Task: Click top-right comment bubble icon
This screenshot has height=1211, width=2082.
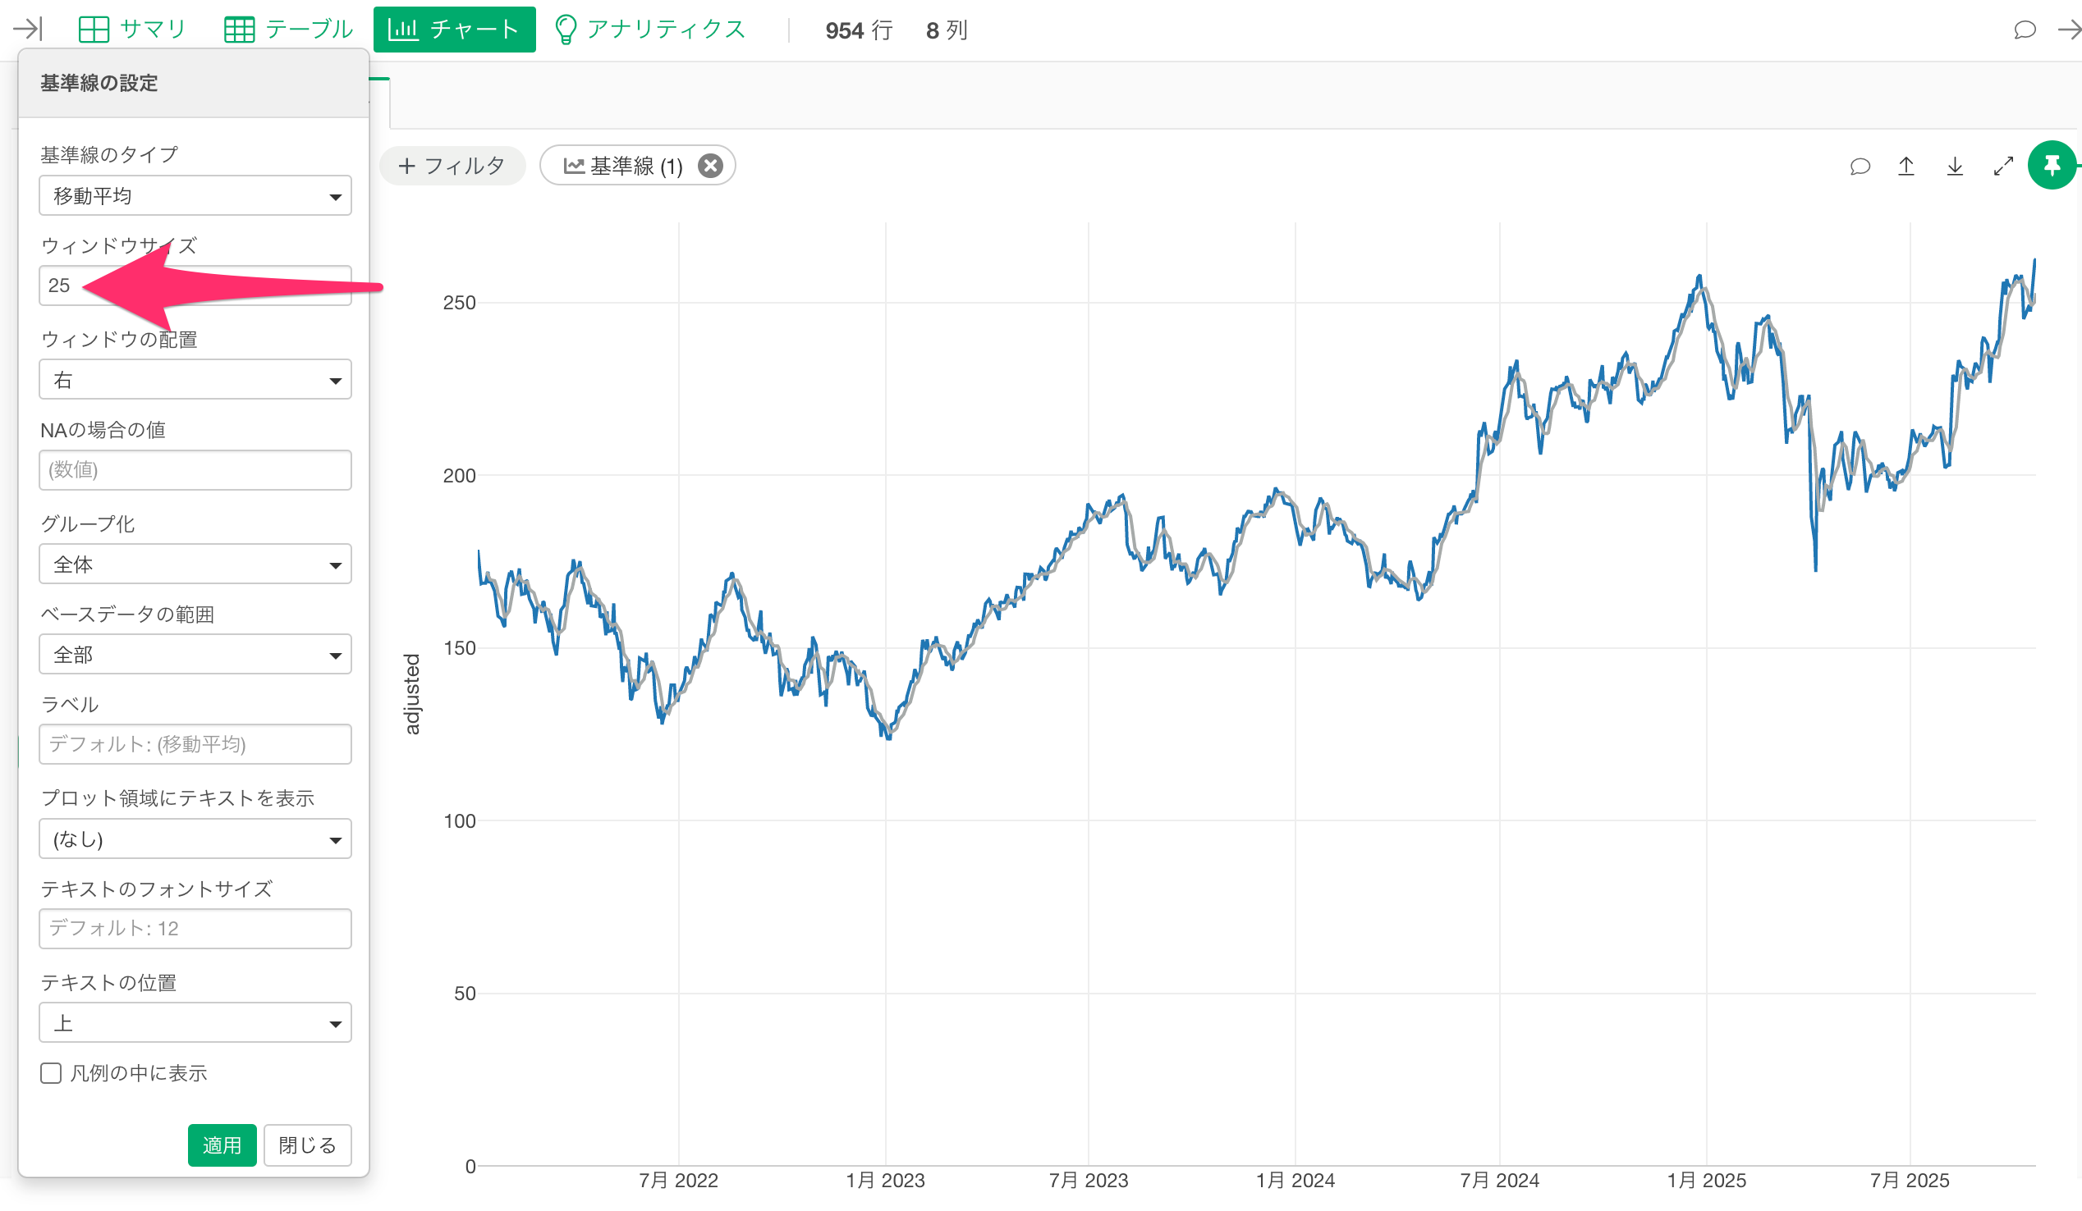Action: pos(2025,30)
